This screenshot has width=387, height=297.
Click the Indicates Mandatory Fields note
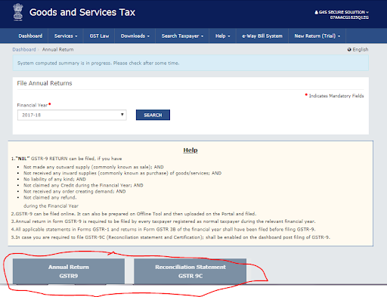336,96
